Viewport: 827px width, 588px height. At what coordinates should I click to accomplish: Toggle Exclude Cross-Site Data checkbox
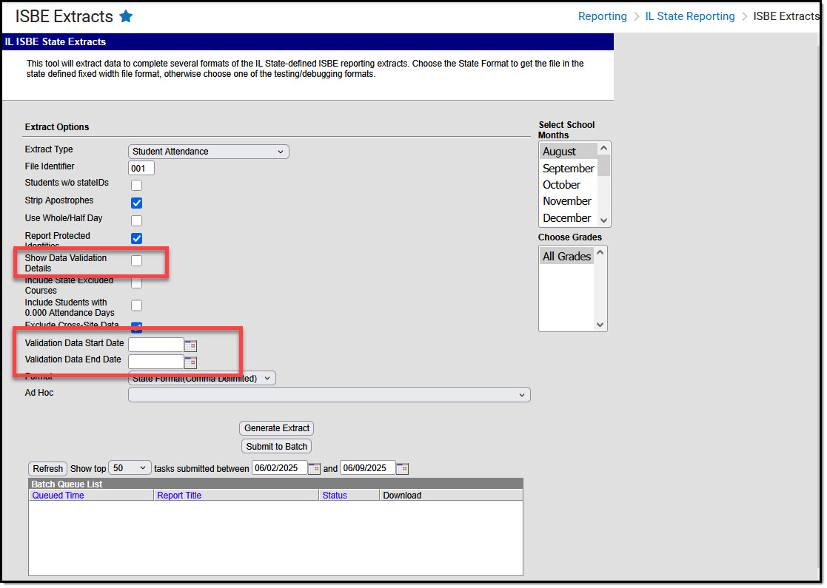[137, 327]
